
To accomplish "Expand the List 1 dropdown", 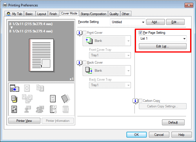I will point(163,38).
